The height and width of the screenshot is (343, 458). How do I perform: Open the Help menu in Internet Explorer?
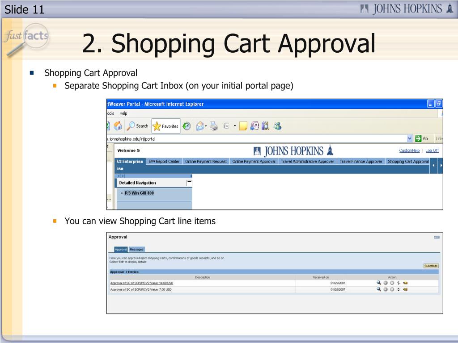pos(123,113)
